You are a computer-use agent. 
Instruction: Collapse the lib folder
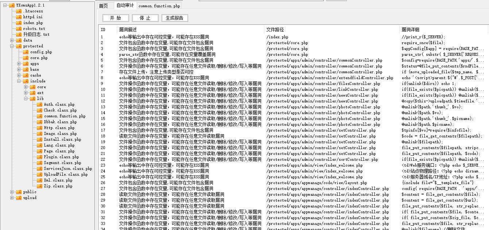coord(26,99)
